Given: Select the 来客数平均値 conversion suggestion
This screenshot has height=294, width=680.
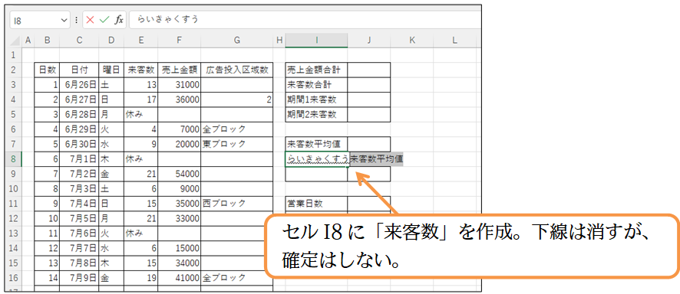Looking at the screenshot, I should click(x=376, y=159).
